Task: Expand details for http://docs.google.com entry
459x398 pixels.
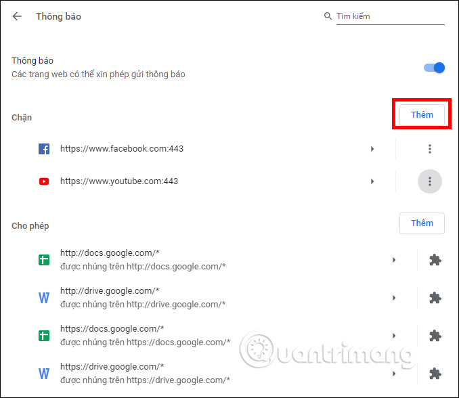Action: coord(394,260)
